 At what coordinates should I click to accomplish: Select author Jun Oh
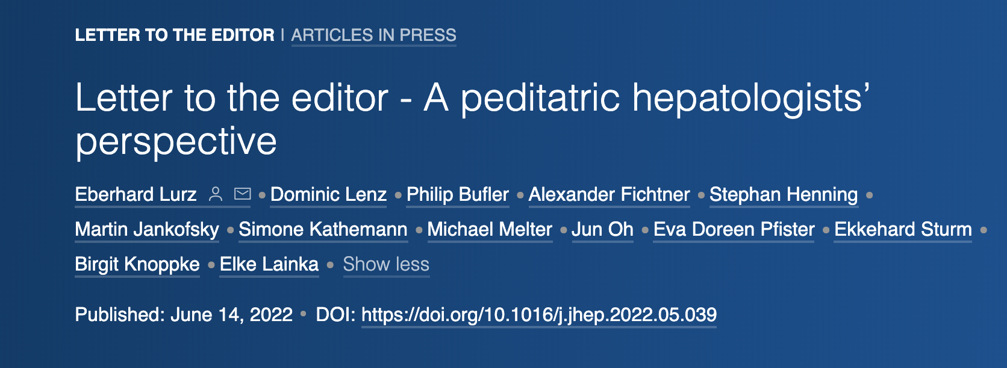click(x=602, y=229)
